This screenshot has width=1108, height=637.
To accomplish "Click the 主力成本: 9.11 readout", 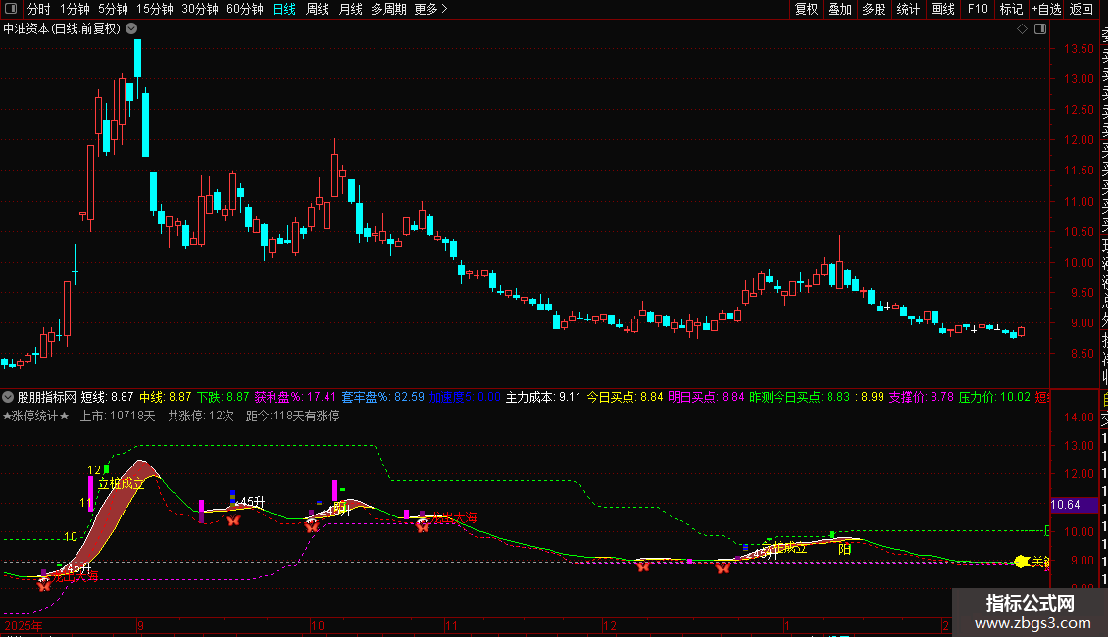I will point(543,397).
